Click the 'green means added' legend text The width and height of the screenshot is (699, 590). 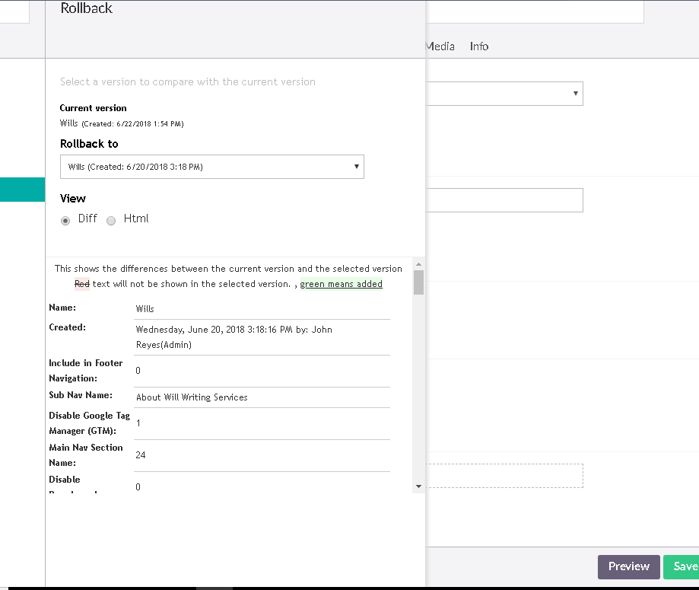click(x=341, y=284)
